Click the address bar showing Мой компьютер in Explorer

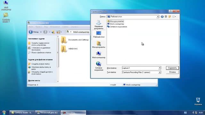click(x=78, y=32)
